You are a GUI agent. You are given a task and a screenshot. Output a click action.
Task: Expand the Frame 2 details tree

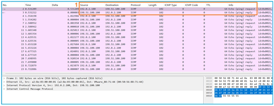point(4,78)
